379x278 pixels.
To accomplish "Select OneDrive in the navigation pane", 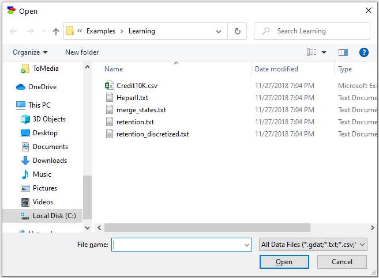I will coord(42,87).
